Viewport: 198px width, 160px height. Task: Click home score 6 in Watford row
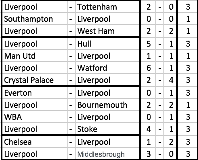coord(148,68)
